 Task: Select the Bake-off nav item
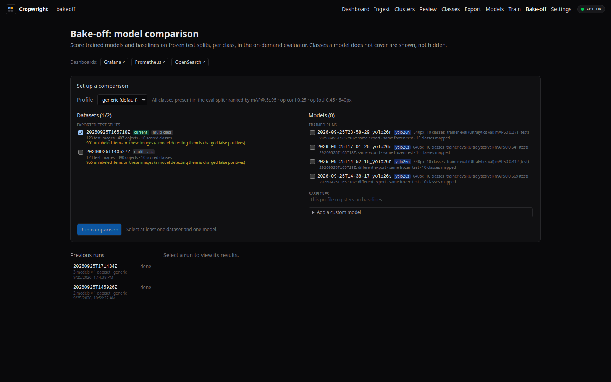coord(536,9)
